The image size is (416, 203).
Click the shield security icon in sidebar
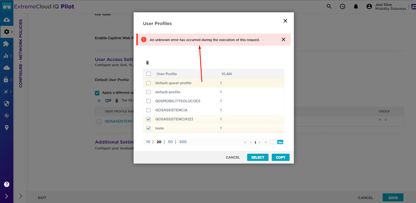pyautogui.click(x=7, y=103)
